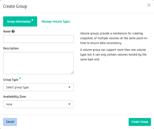Click the Description box resize handle
Screen dimensions: 154x129
72,73
